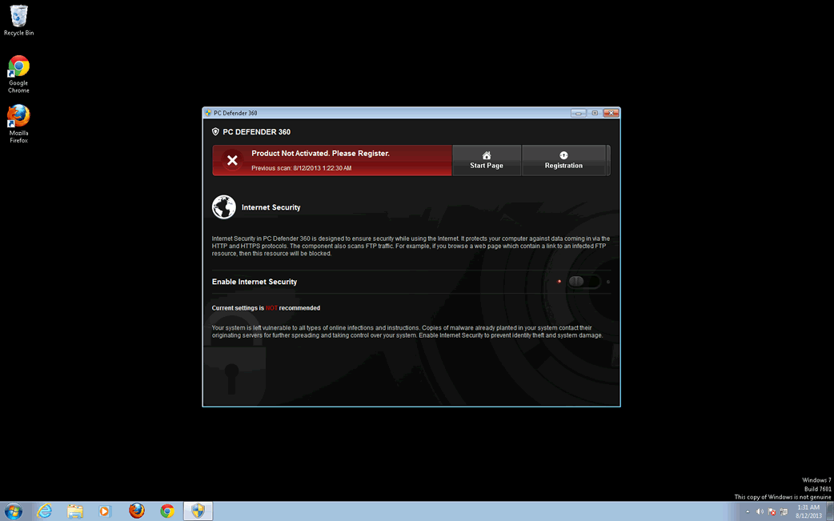Open Internet Explorer from the taskbar

click(44, 510)
